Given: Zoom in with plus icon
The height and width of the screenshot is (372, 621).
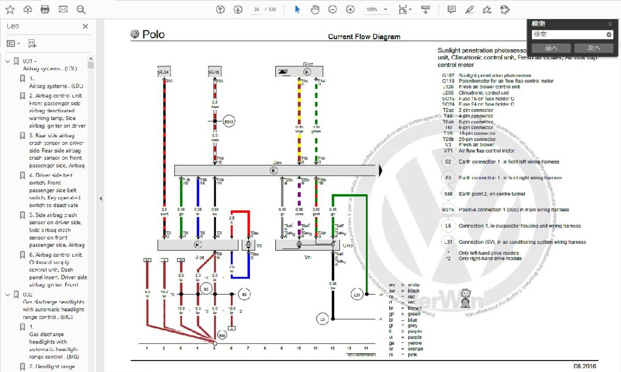Looking at the screenshot, I should (x=350, y=9).
